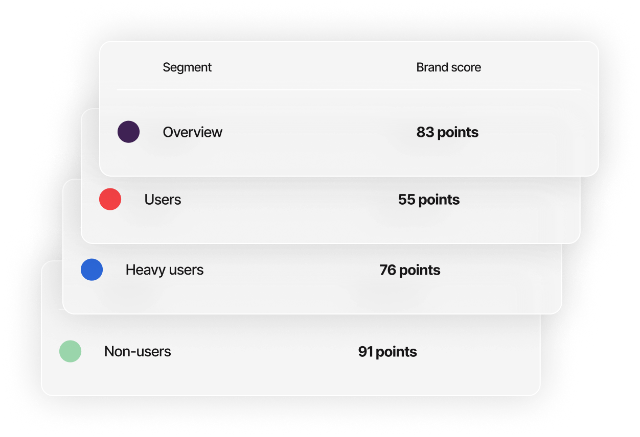Click the 83 points score
Image resolution: width=640 pixels, height=437 pixels.
click(447, 132)
